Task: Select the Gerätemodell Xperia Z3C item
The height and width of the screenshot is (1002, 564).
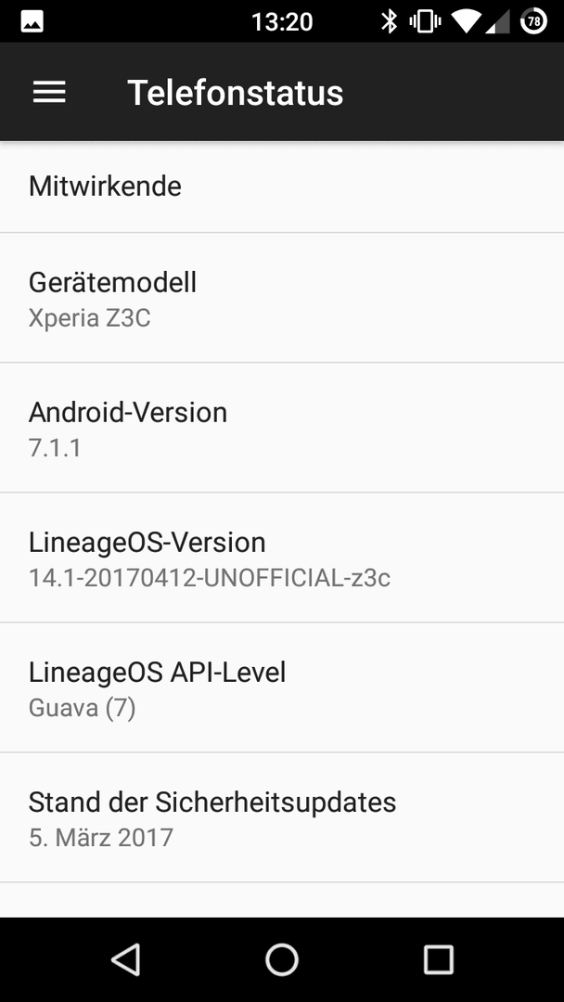Action: pos(282,298)
